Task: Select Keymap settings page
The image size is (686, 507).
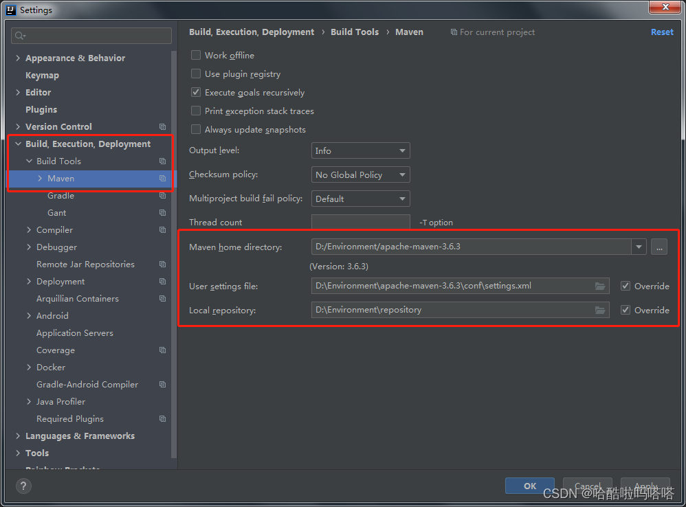Action: tap(42, 75)
